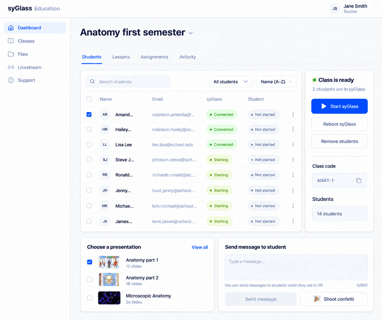The width and height of the screenshot is (382, 320).
Task: Open more options for Lisa Lee
Action: pyautogui.click(x=293, y=145)
